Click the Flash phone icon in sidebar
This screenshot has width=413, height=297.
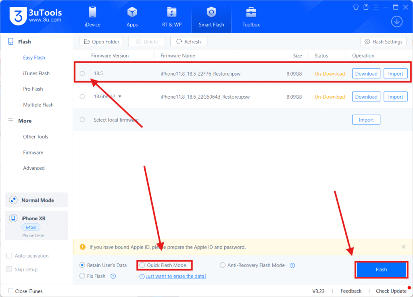pos(11,41)
